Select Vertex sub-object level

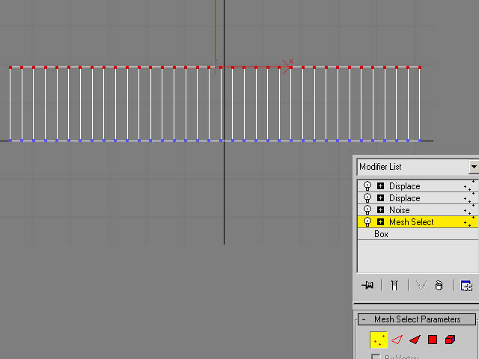coord(379,340)
